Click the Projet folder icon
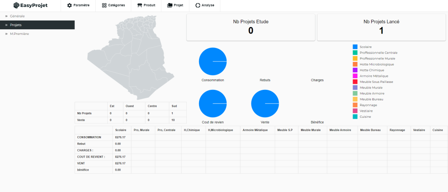 (169, 6)
